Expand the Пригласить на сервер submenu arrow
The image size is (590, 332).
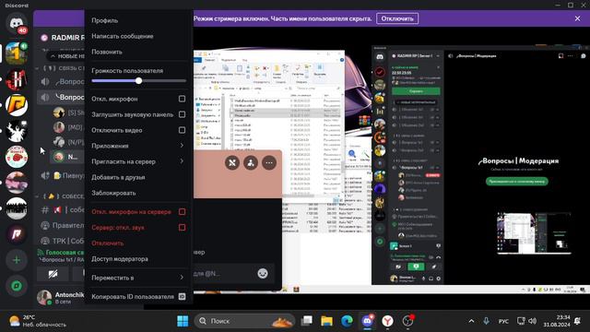[182, 161]
